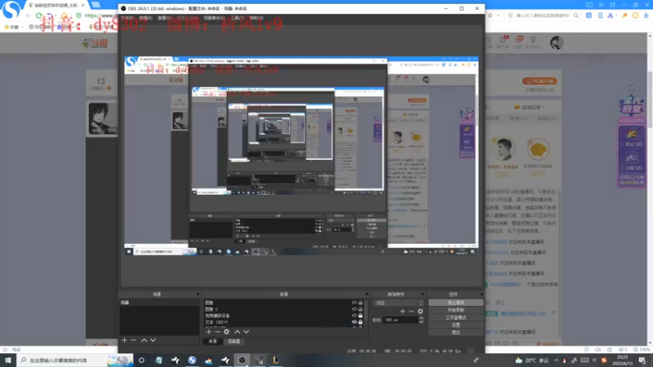Open browser home page icon

(64, 15)
